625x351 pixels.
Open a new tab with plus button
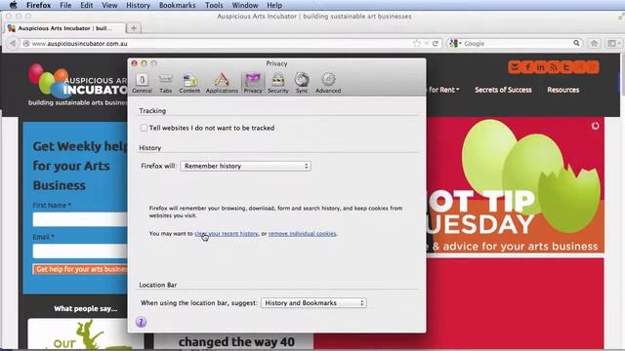(134, 28)
